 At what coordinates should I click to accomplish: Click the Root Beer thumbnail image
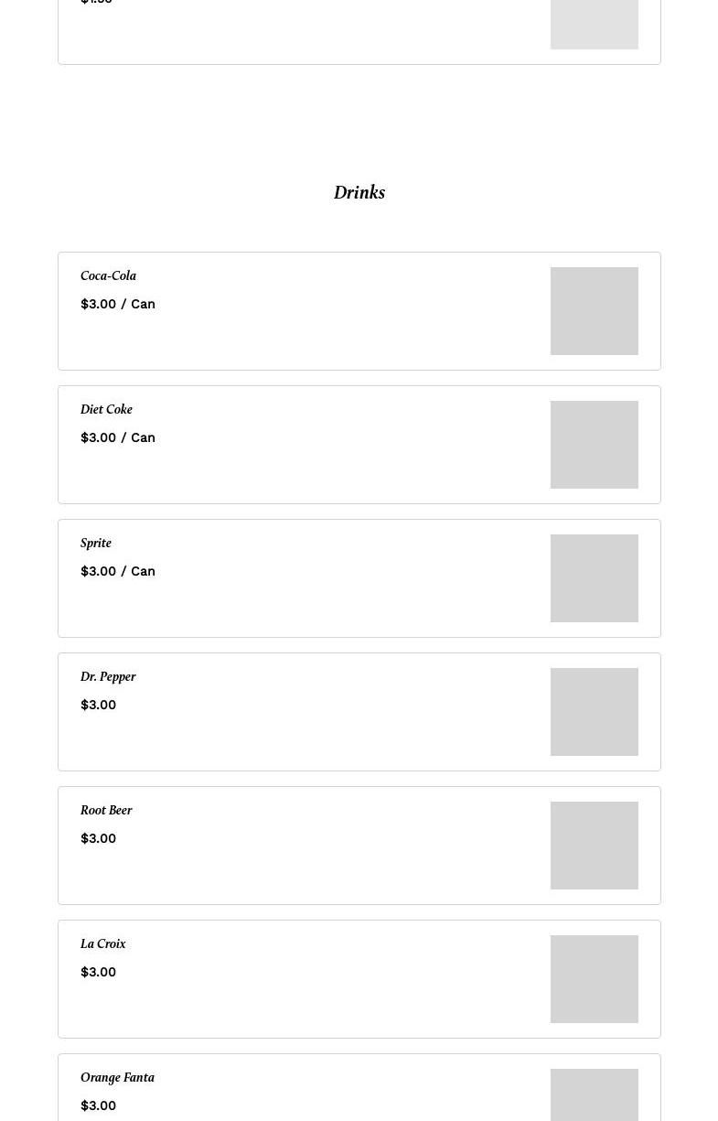[594, 846]
